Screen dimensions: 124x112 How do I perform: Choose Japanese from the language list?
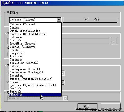[35, 59]
